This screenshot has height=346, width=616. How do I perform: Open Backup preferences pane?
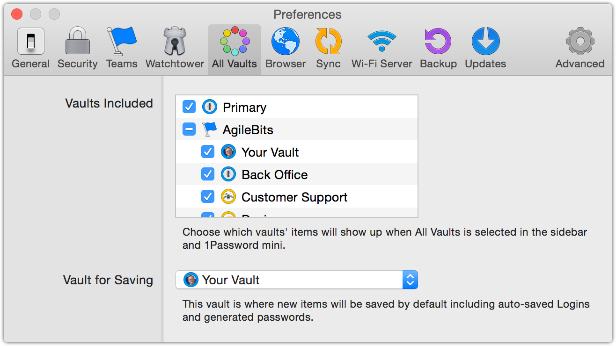pos(438,48)
